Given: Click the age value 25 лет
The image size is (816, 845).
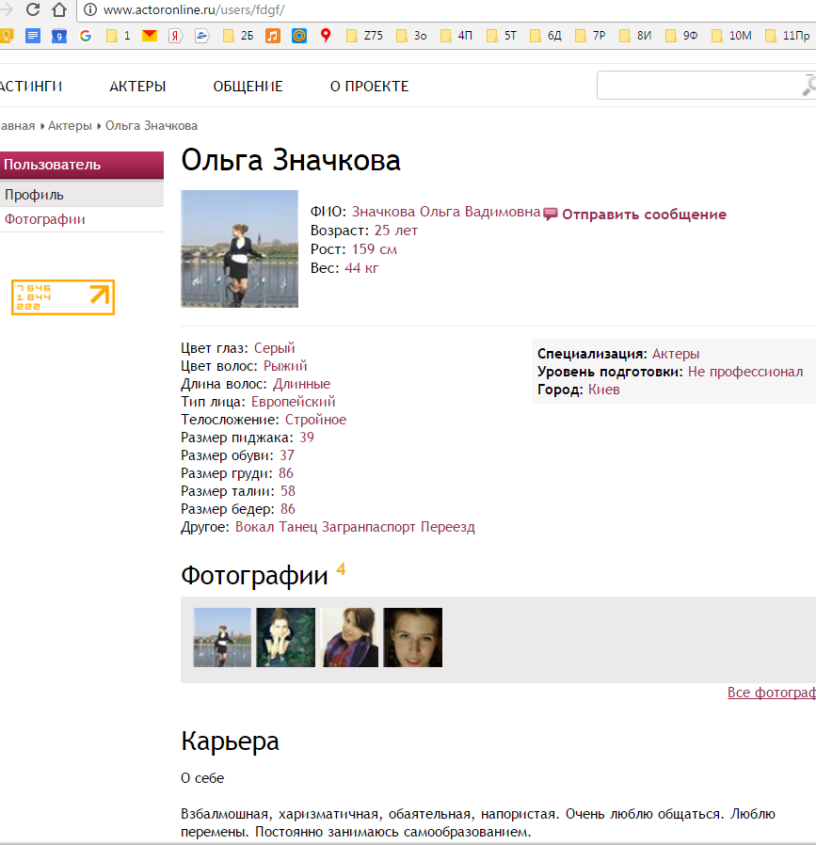Looking at the screenshot, I should point(396,231).
